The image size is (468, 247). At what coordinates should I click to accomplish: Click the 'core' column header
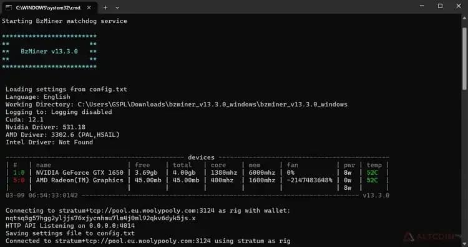(x=218, y=165)
